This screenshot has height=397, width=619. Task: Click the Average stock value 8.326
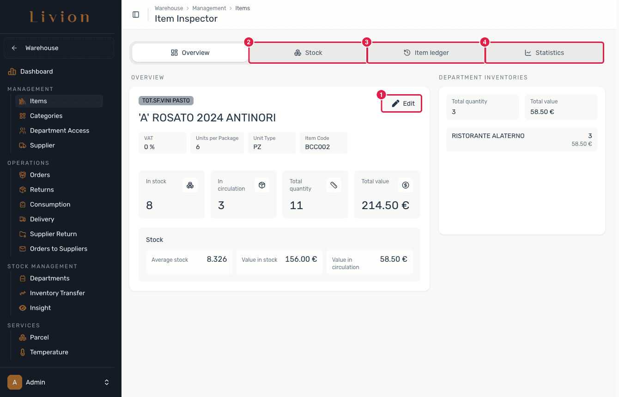pos(217,259)
